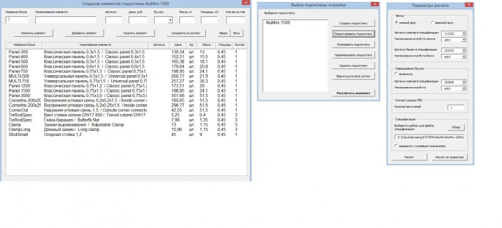
Task: Click the Площадь column header
Action: tap(224, 45)
